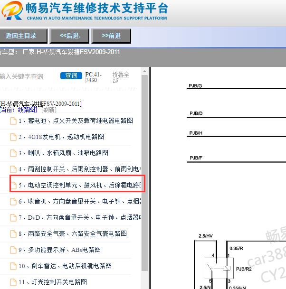Open document icon for item 6 收音机
This screenshot has height=289, width=286.
[x=13, y=202]
